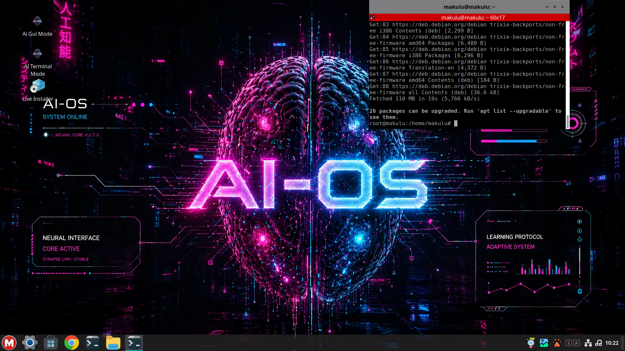Click the workspace 1 indicator
The height and width of the screenshot is (351, 625).
click(569, 343)
